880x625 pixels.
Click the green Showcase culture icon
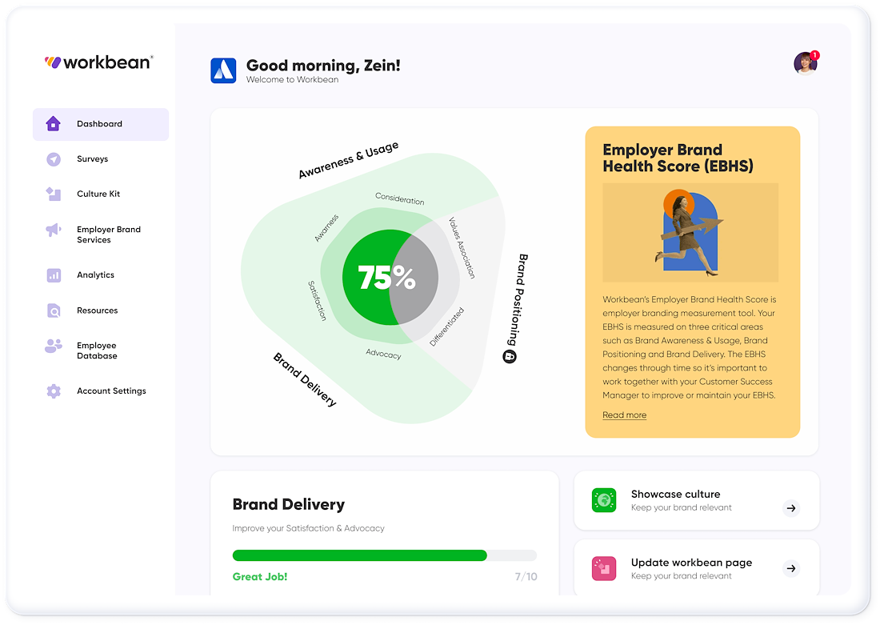pyautogui.click(x=604, y=500)
